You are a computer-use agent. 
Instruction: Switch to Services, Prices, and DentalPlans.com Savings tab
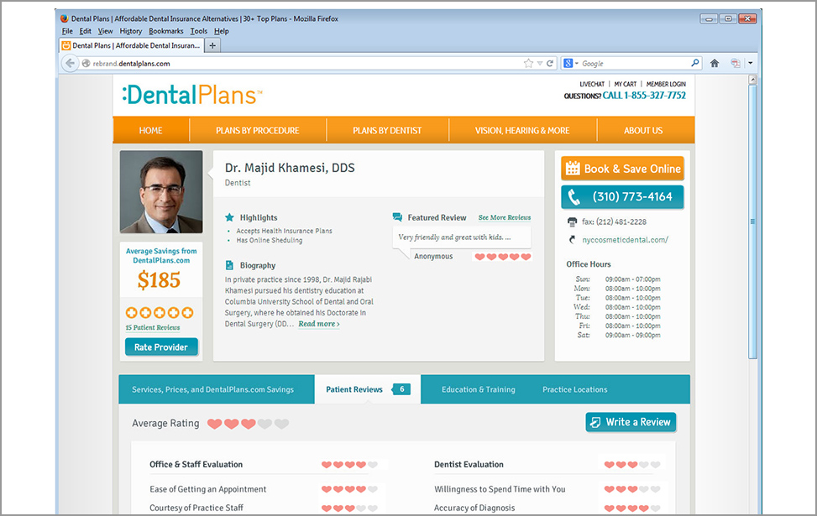pyautogui.click(x=212, y=389)
